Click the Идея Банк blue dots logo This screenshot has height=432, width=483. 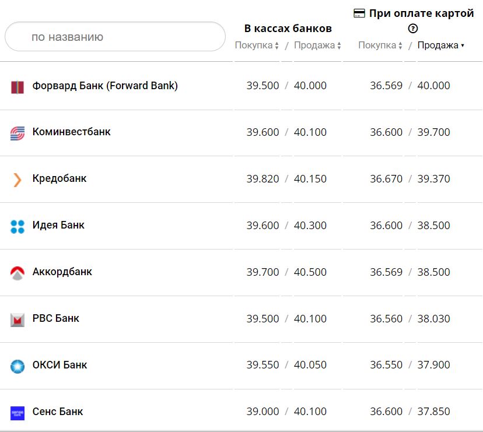(x=17, y=226)
